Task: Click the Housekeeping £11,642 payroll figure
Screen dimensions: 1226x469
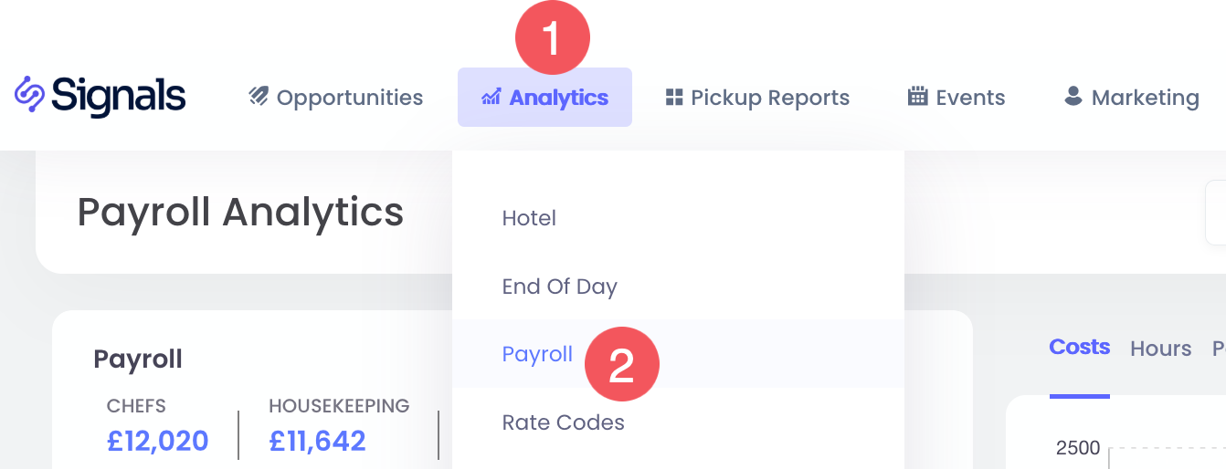Action: click(317, 442)
